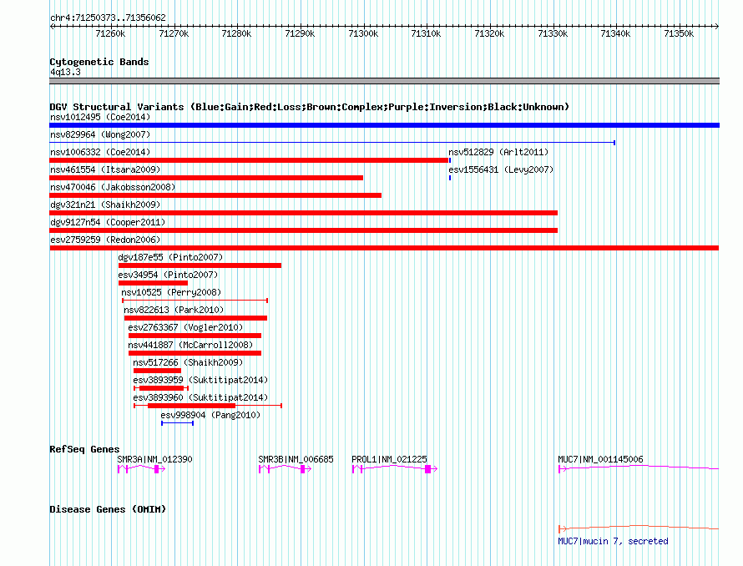
Task: Click the RefSeq Genes track title
Action: click(84, 449)
